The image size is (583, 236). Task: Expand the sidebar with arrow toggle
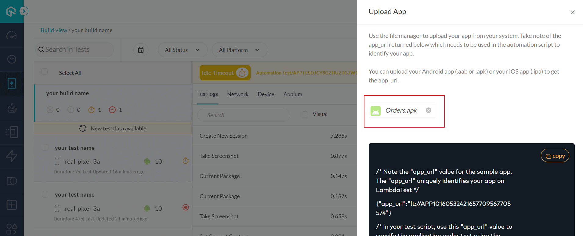(x=24, y=11)
